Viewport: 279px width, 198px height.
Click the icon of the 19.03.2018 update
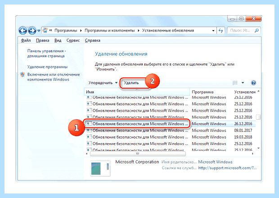coord(89,137)
